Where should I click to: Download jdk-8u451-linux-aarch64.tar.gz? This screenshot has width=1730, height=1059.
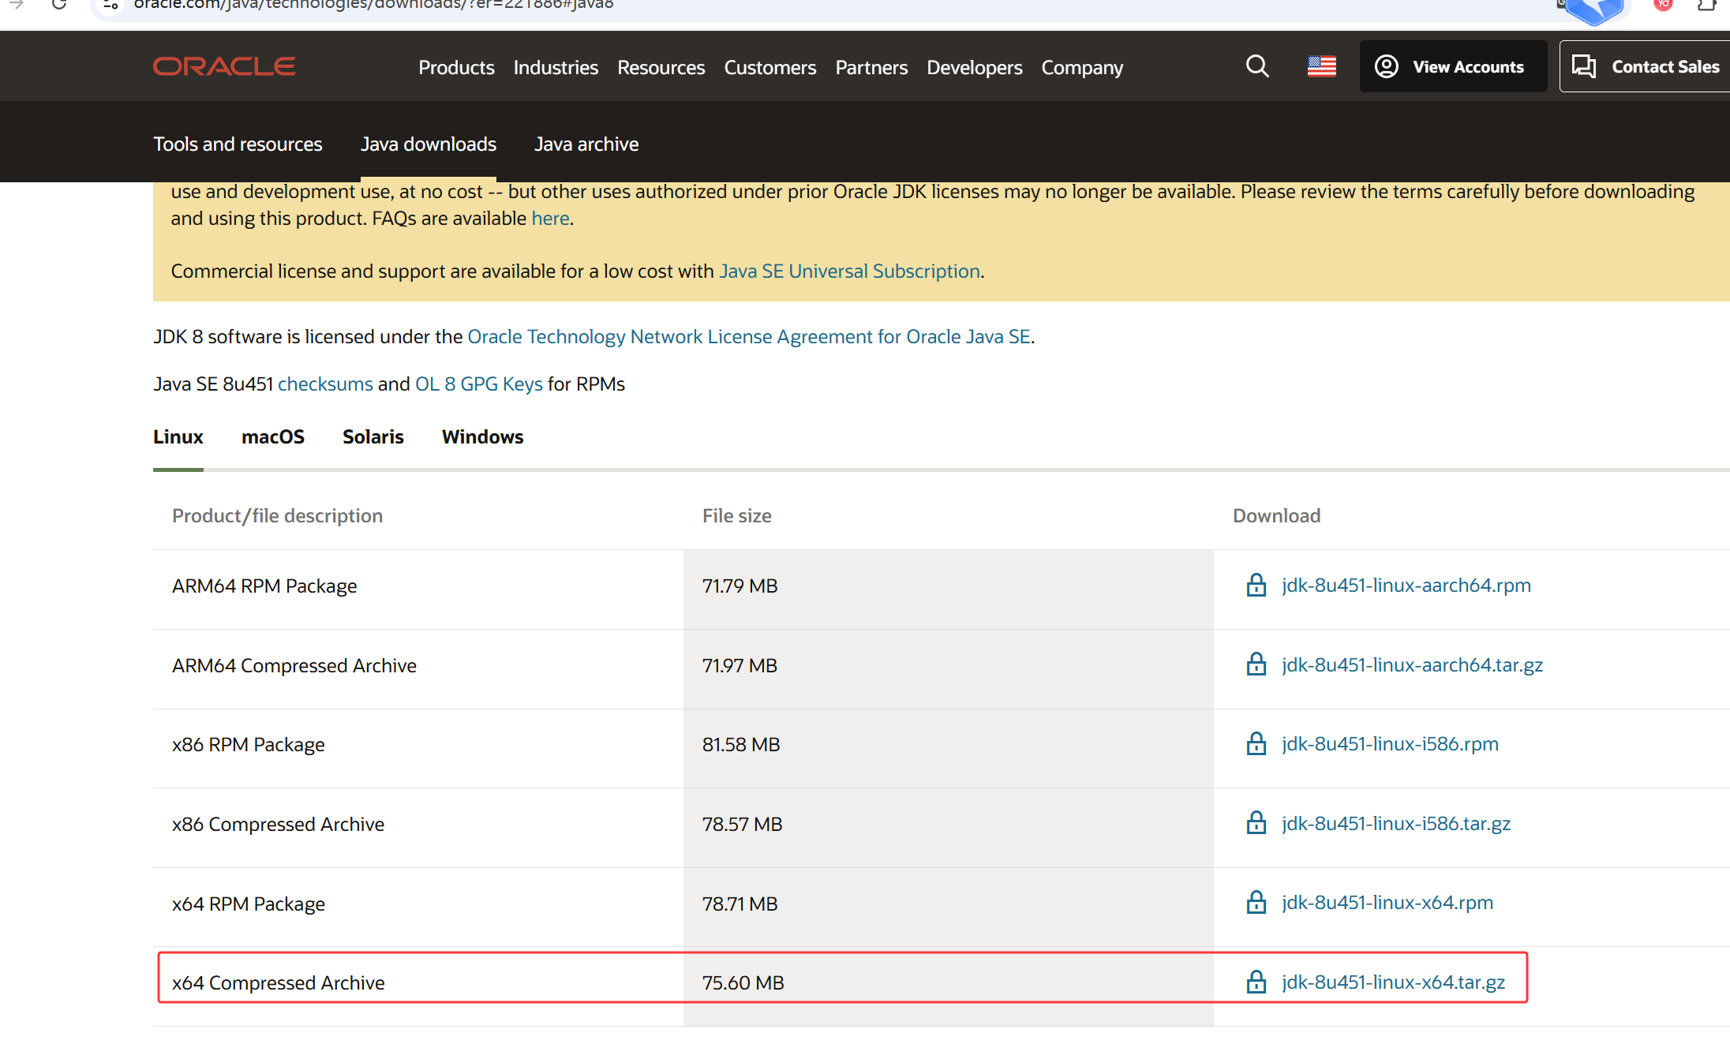tap(1412, 665)
